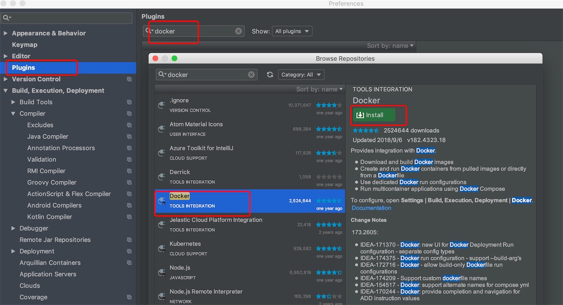Click the Browse Repositories docker search field
Viewport: 563px width, 305px height.
point(207,75)
